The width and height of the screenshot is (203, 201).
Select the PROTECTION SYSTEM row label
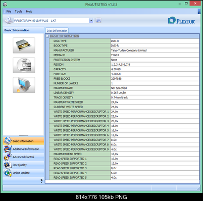click(67, 60)
